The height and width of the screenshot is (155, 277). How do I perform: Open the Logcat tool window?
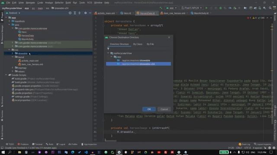(61, 144)
